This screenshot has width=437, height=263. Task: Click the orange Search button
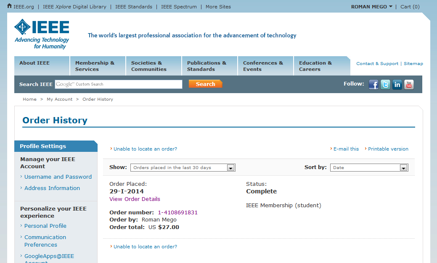(205, 84)
